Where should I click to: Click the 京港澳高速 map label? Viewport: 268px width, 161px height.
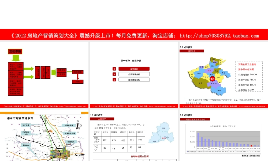point(69,125)
